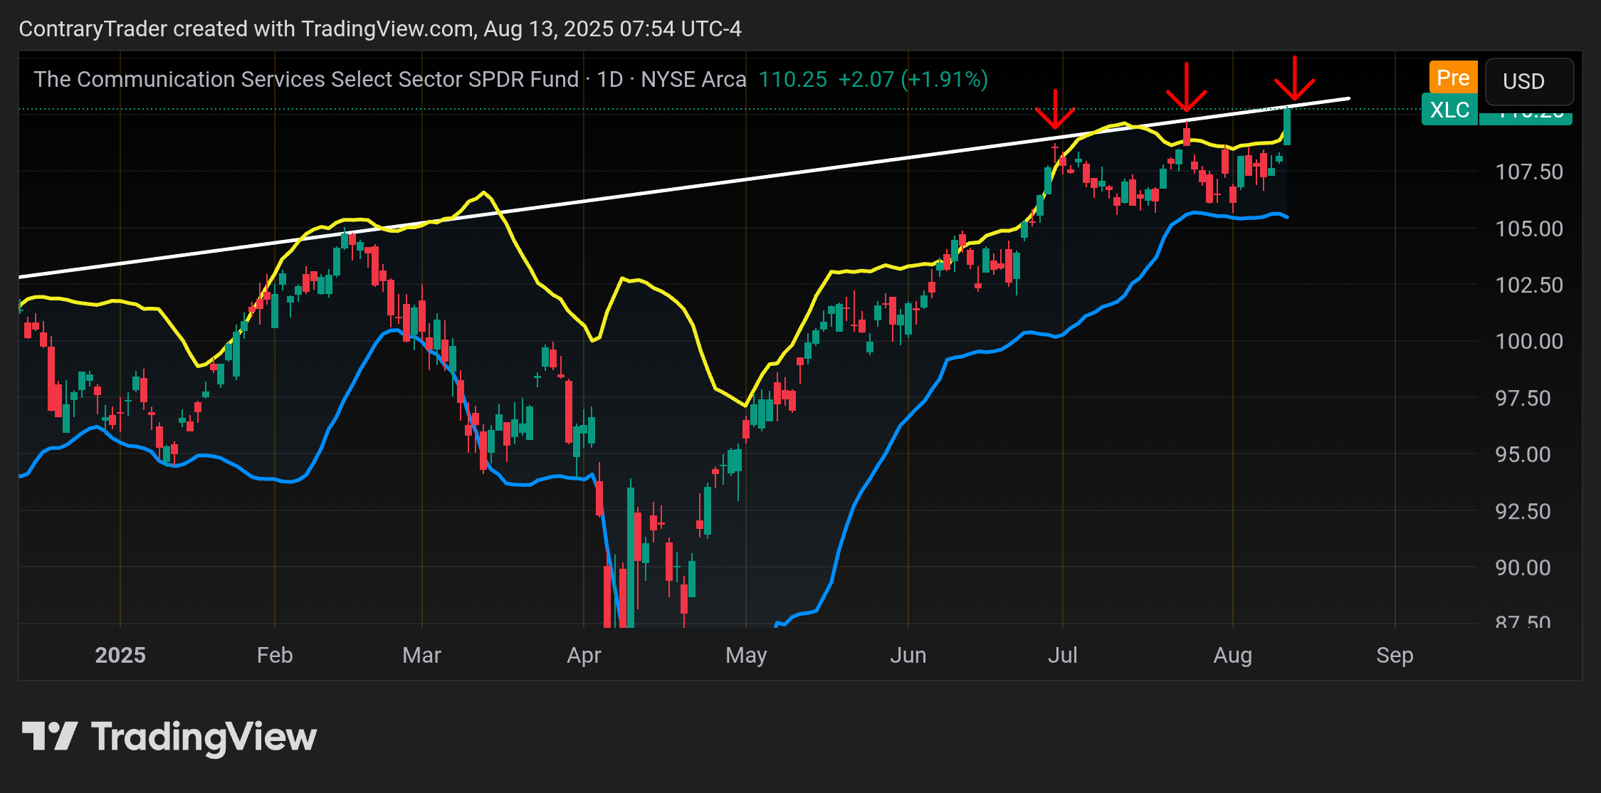Click the Jul label on time axis
Screen dimensions: 1601x793
pyautogui.click(x=1063, y=655)
